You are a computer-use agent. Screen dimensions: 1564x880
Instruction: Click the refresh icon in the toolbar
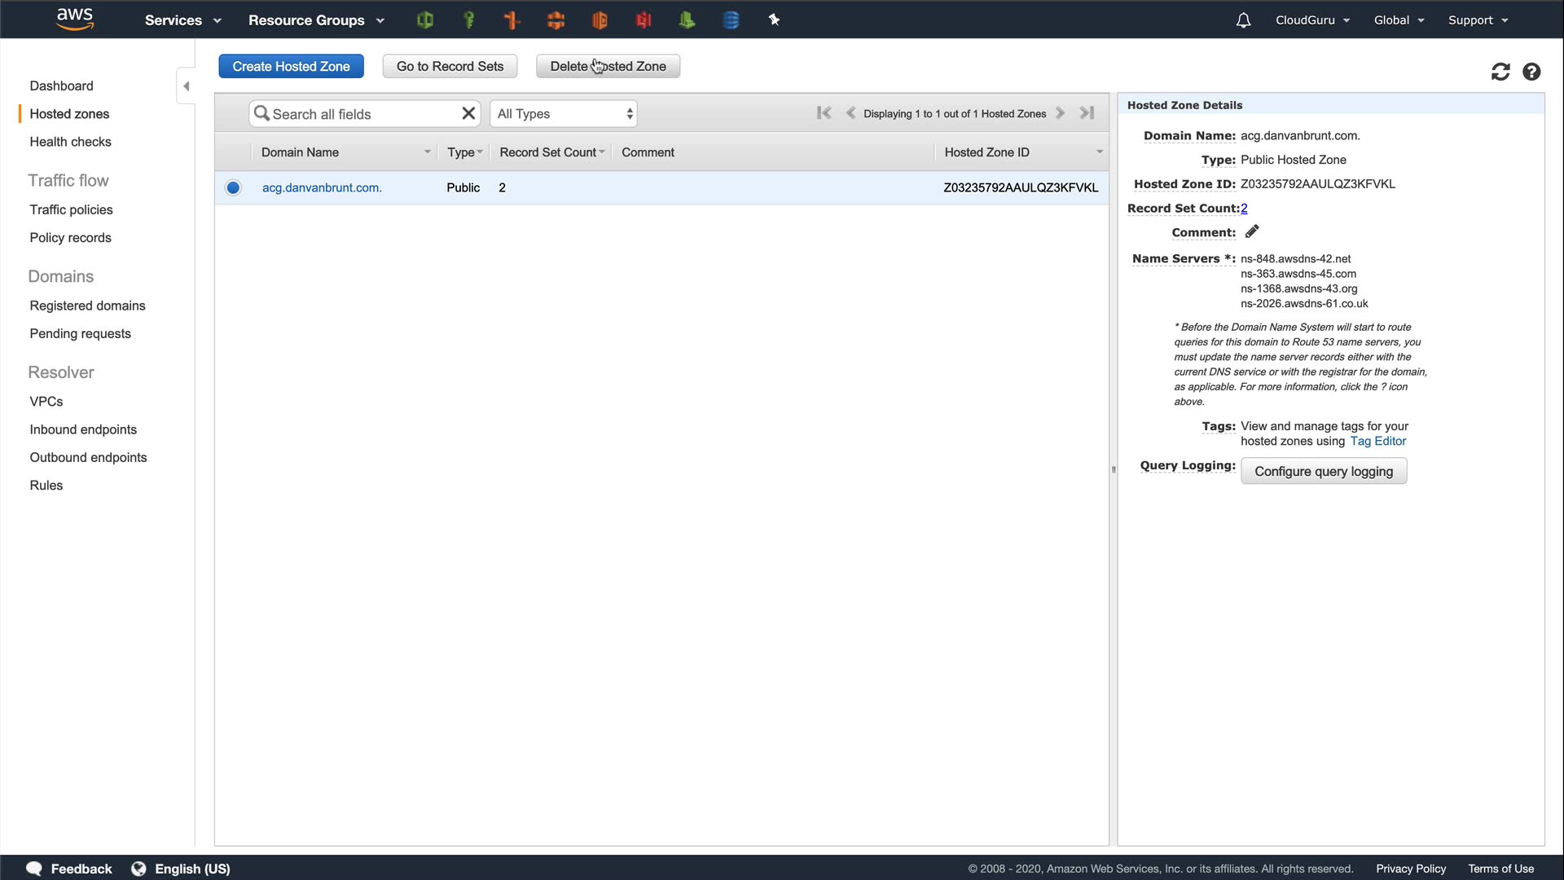coord(1500,72)
